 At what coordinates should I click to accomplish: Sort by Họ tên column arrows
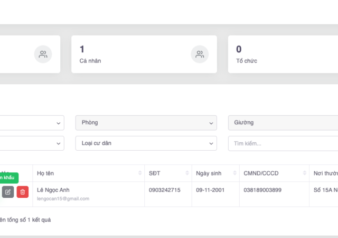[x=140, y=173]
